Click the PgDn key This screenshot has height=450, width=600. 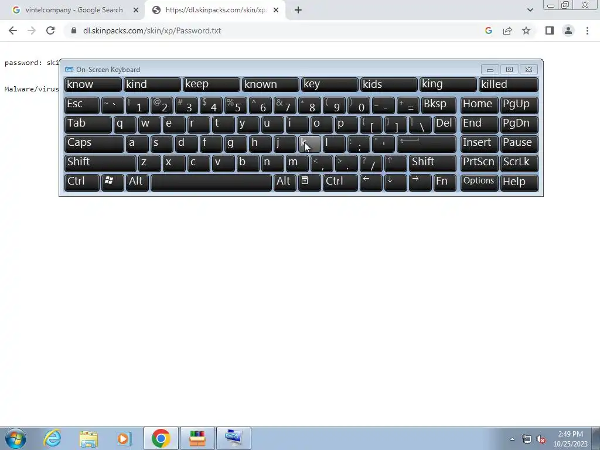[x=519, y=124]
